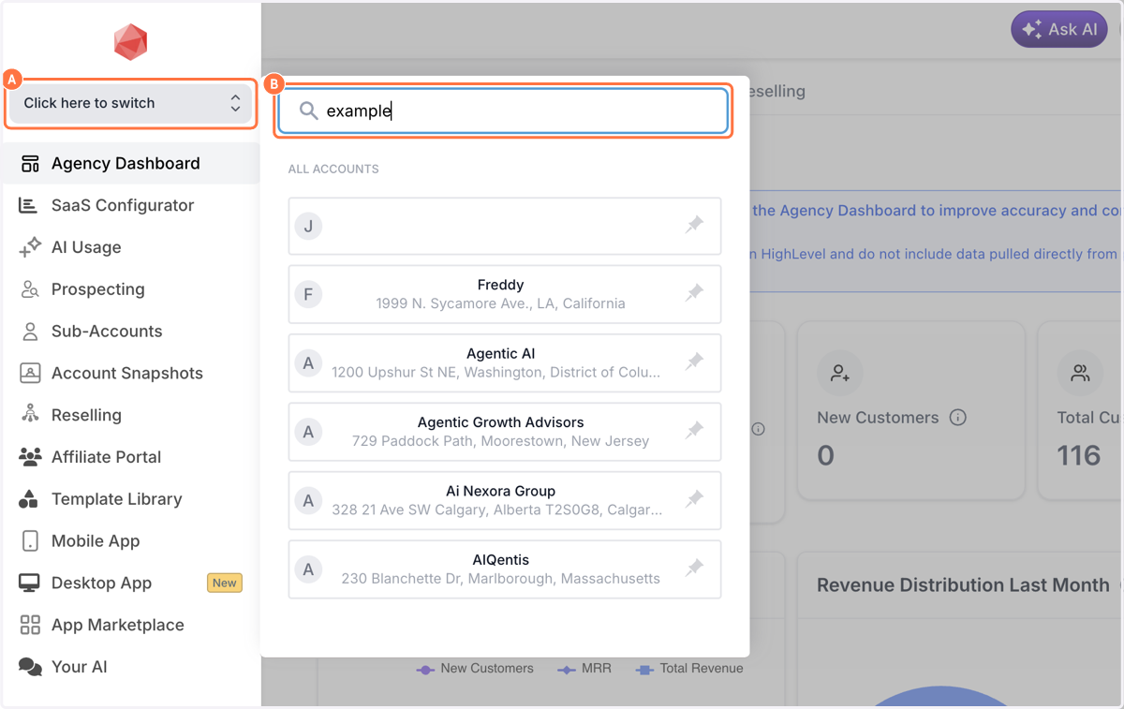Click the Ask AI button
Image resolution: width=1124 pixels, height=709 pixels.
1059,29
